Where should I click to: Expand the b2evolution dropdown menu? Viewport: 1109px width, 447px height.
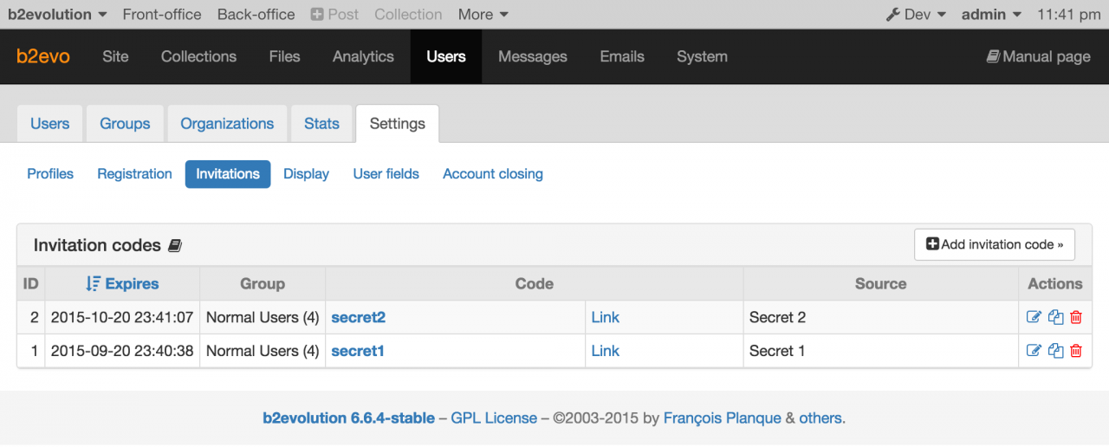57,14
